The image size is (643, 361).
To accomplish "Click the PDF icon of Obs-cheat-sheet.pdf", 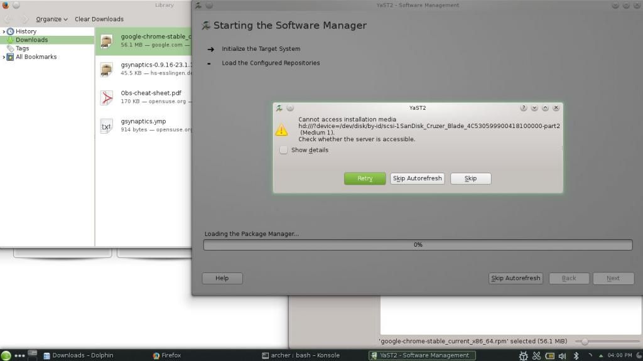I will coord(107,98).
